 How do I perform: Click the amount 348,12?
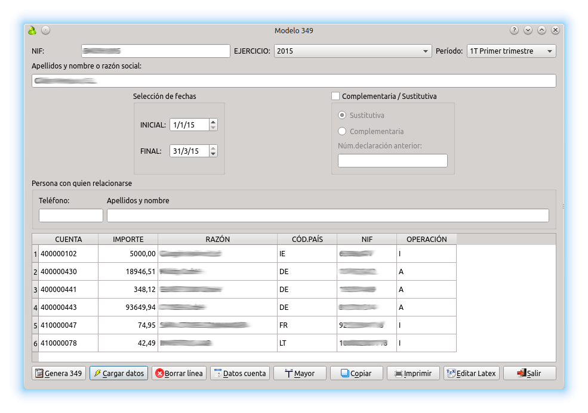coord(128,290)
